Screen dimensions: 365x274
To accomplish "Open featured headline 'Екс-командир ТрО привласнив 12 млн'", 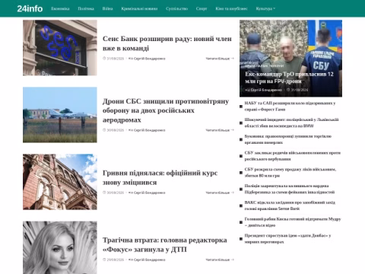I will point(289,78).
